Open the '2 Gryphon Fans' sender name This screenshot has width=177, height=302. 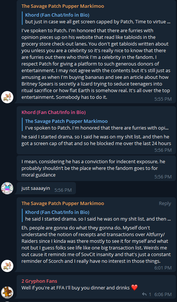pos(39,281)
